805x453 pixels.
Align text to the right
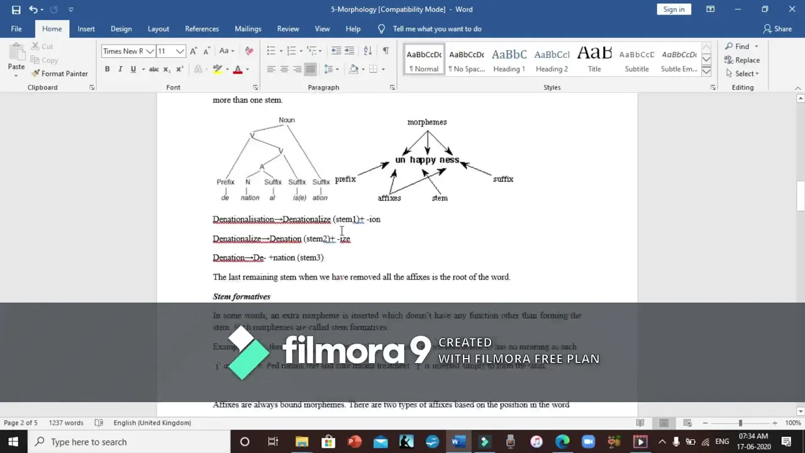(x=297, y=69)
